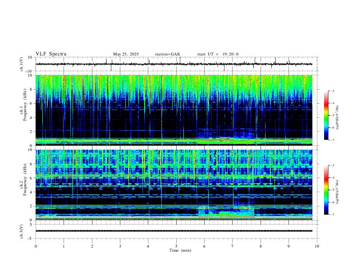Screen dimensions: 357x276
Task: Click time axis tick label "9"
Action: pos(288,246)
